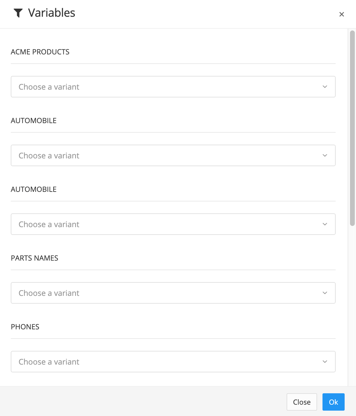Click the Variables dialog title
Viewport: 356px width, 416px height.
click(51, 13)
